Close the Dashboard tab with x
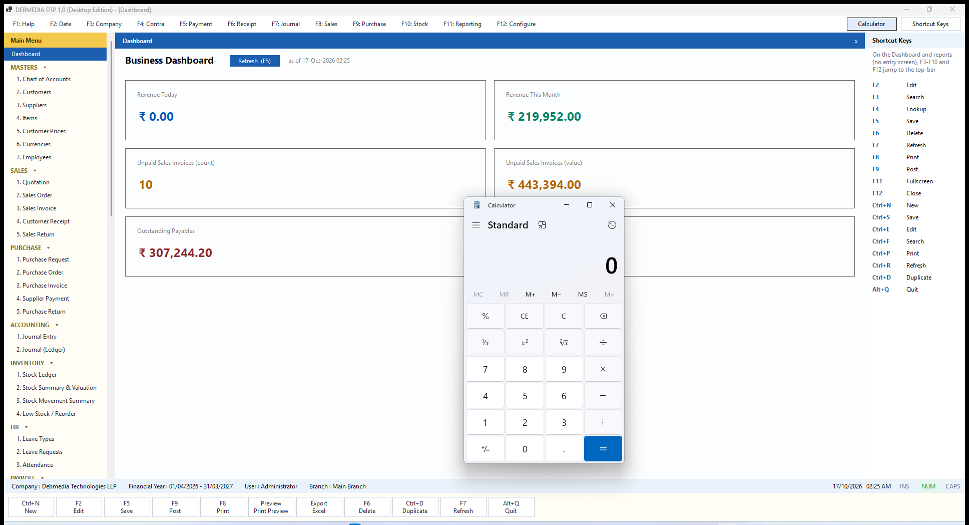Screen dimensions: 969x525 pos(856,41)
